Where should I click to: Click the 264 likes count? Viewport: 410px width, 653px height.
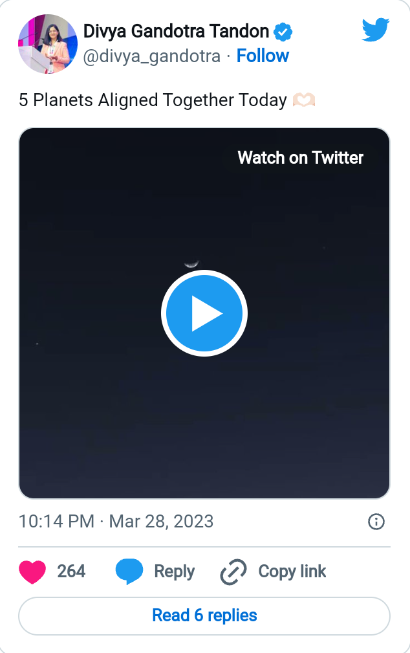pyautogui.click(x=71, y=571)
